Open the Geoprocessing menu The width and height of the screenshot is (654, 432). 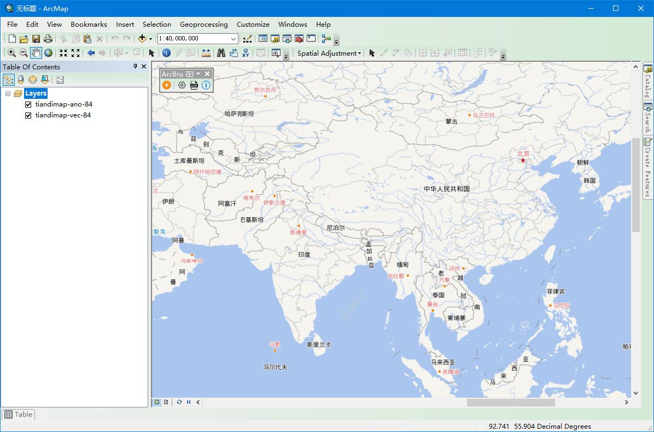[x=203, y=24]
